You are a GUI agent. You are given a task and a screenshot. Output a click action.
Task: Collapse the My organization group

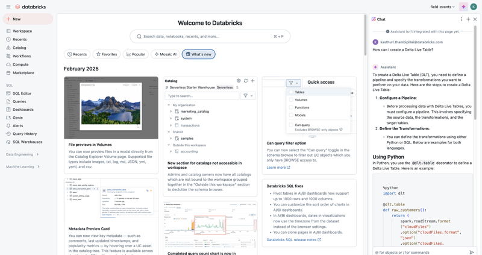coord(169,105)
